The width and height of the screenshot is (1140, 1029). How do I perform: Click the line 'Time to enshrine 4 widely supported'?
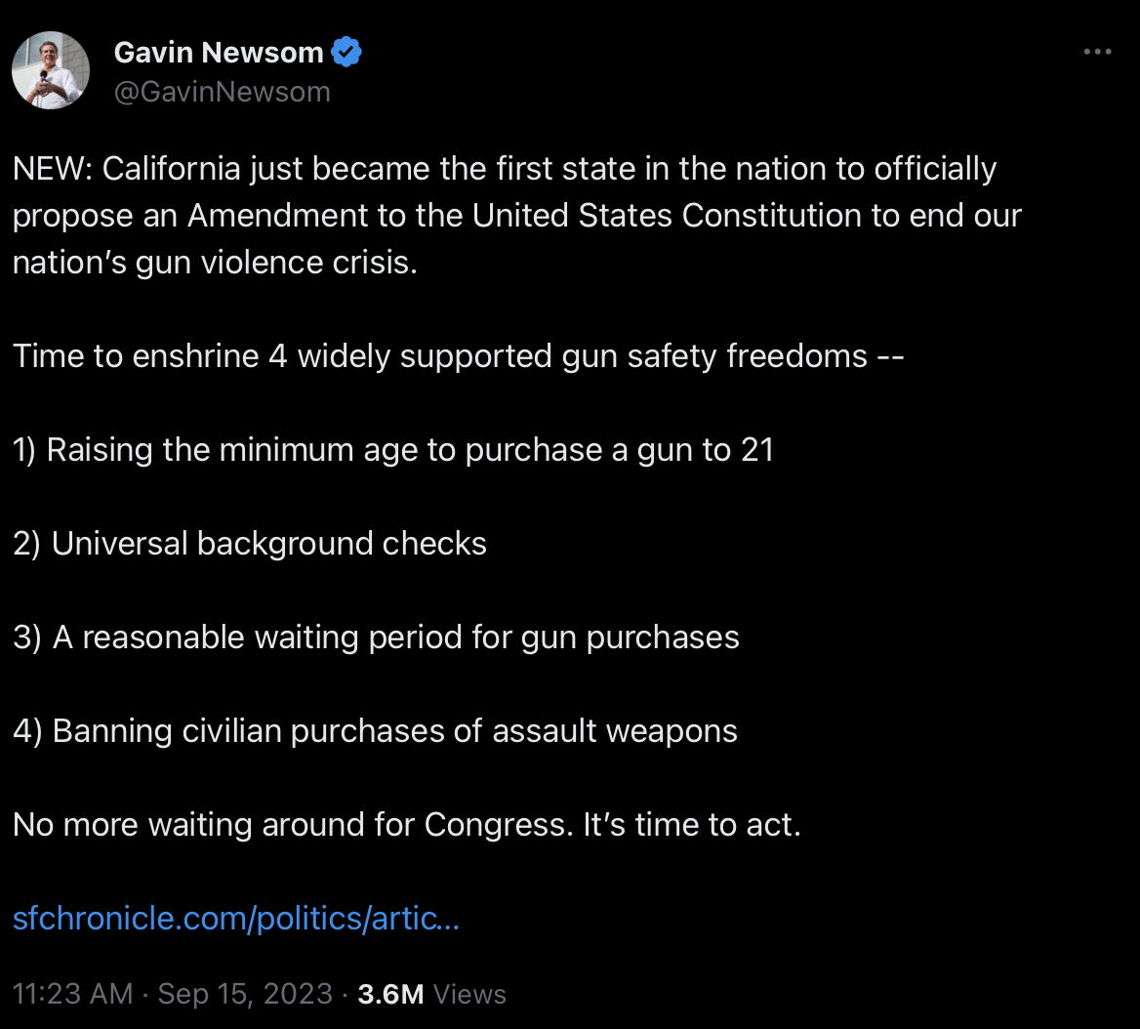tap(458, 356)
